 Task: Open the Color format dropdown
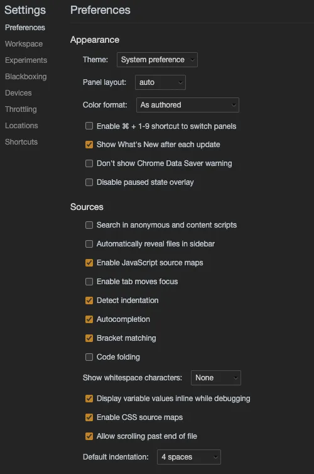pyautogui.click(x=188, y=105)
